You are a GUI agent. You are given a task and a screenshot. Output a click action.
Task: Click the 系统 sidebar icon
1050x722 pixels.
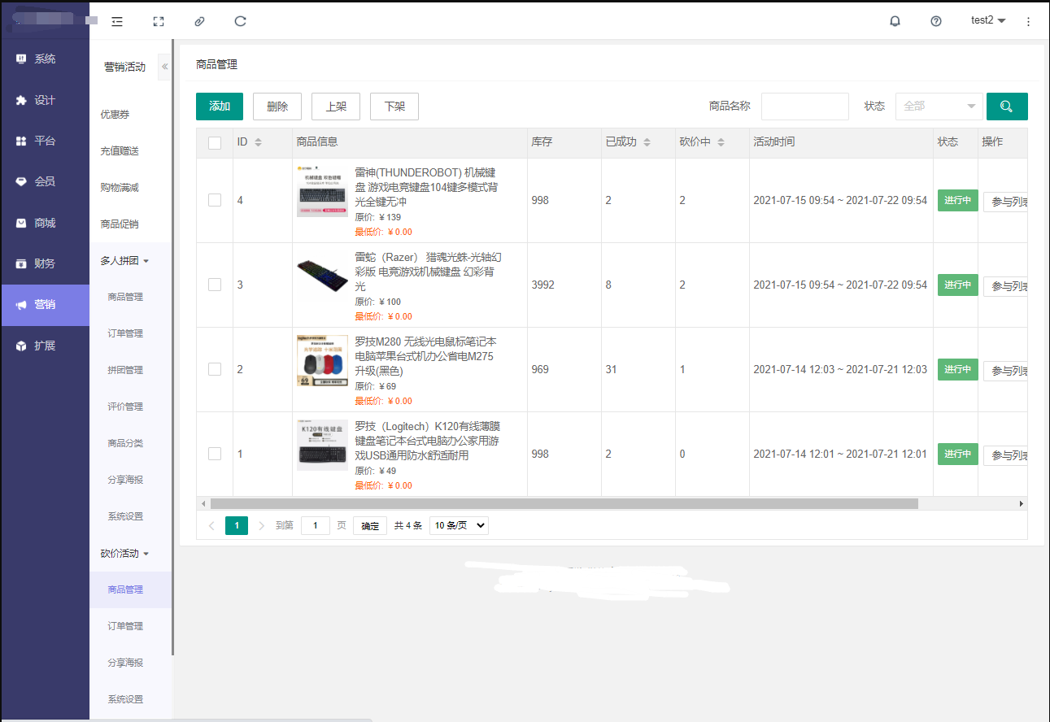point(21,59)
